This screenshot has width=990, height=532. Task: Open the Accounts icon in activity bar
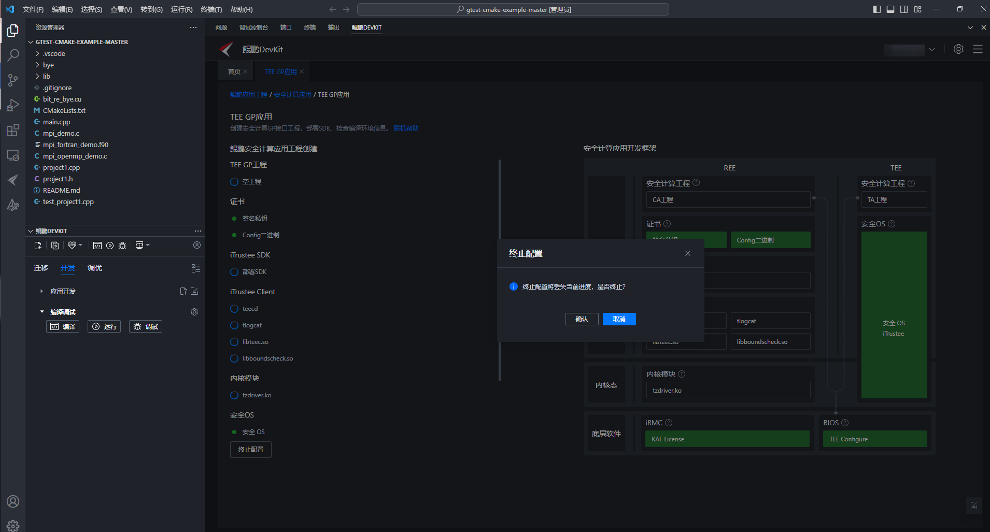click(13, 501)
